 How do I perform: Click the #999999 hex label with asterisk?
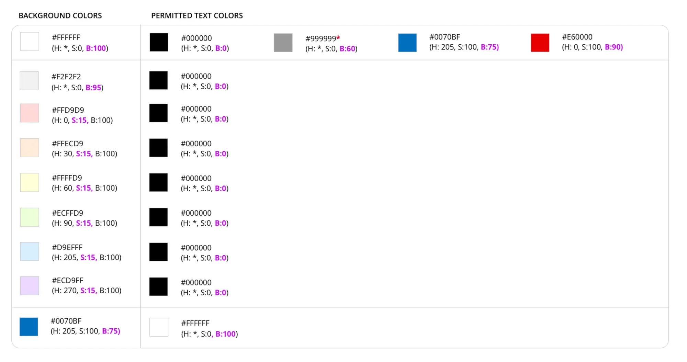[323, 38]
